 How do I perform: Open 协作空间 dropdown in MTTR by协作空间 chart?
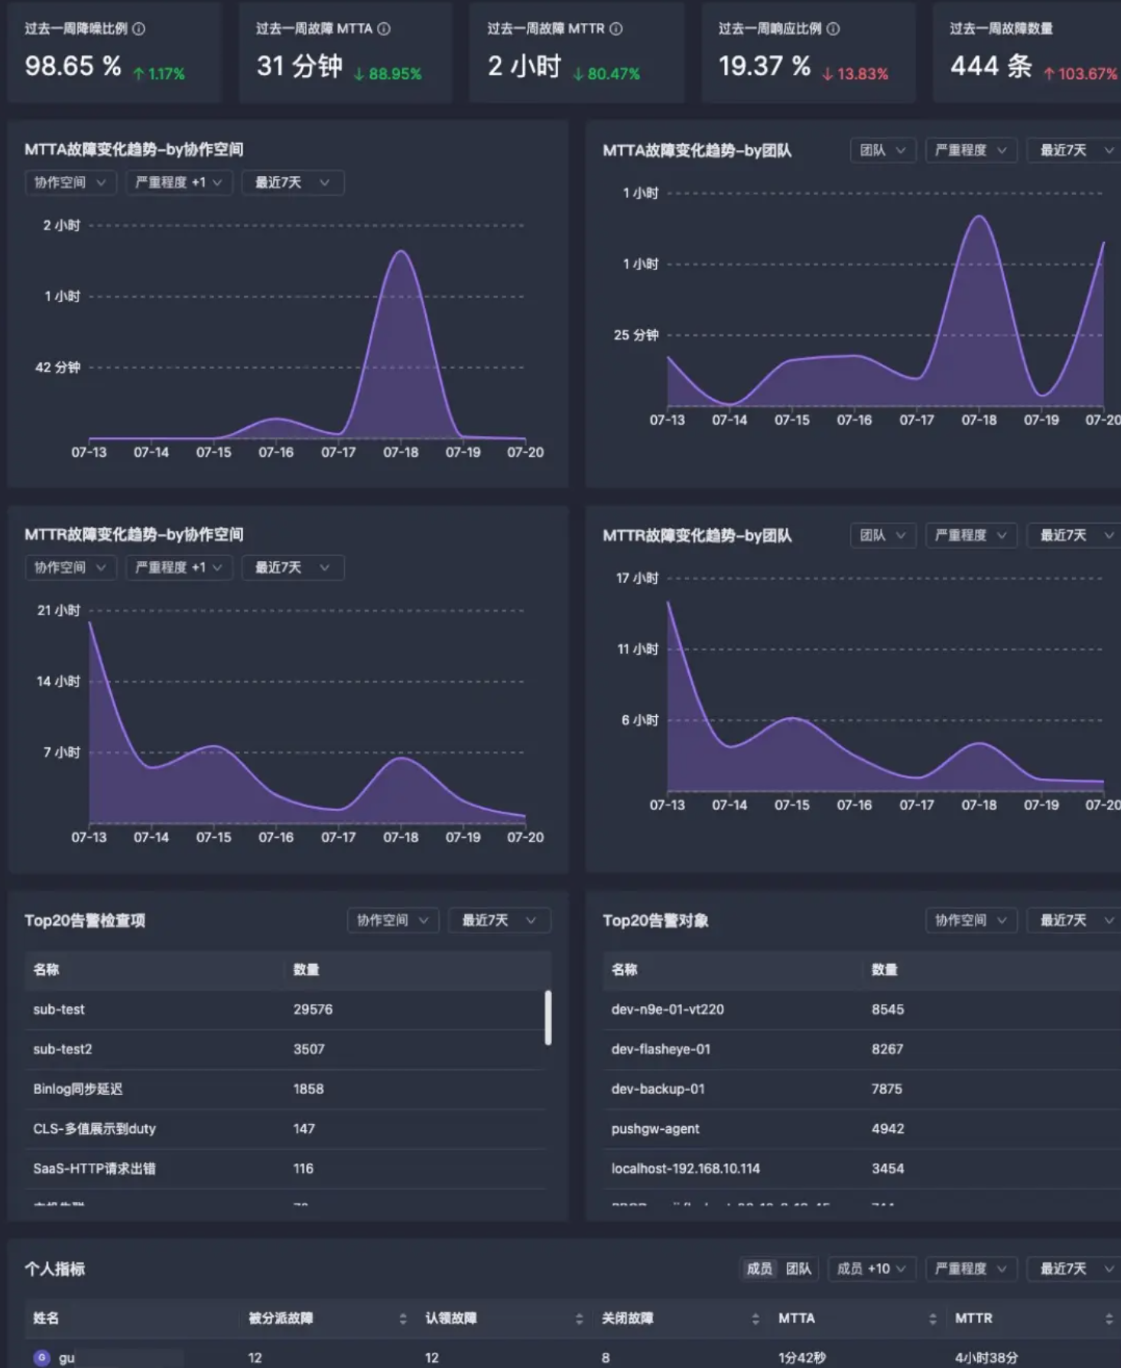(x=70, y=568)
